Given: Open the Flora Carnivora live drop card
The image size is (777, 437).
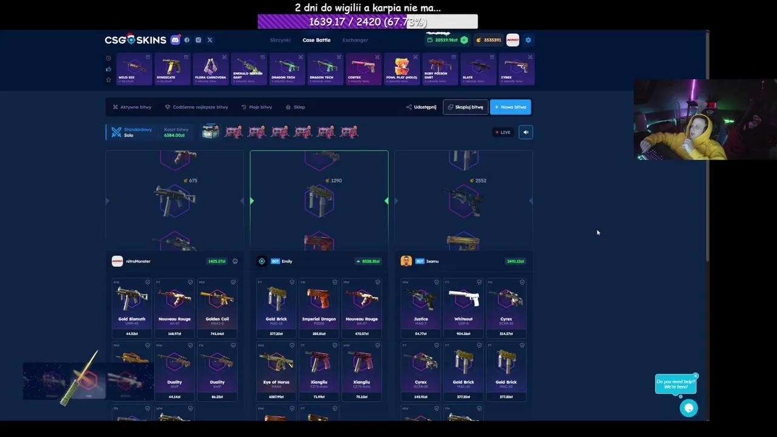Looking at the screenshot, I should [210, 69].
